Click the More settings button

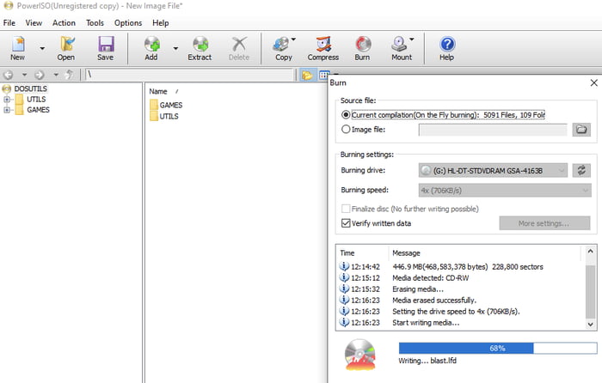pyautogui.click(x=544, y=223)
